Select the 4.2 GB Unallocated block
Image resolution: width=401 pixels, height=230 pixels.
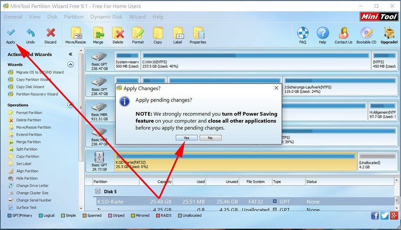click(x=377, y=161)
